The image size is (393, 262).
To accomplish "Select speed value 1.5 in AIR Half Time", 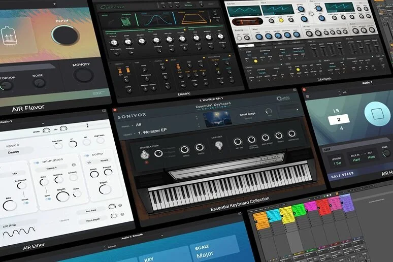I will tap(336, 111).
